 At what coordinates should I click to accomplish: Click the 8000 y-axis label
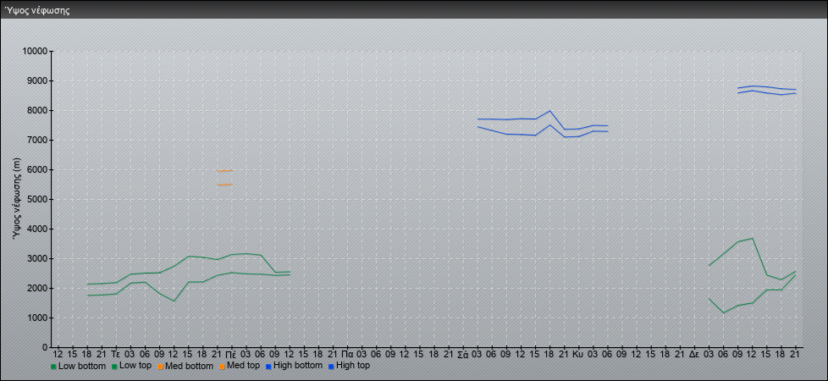coord(37,110)
